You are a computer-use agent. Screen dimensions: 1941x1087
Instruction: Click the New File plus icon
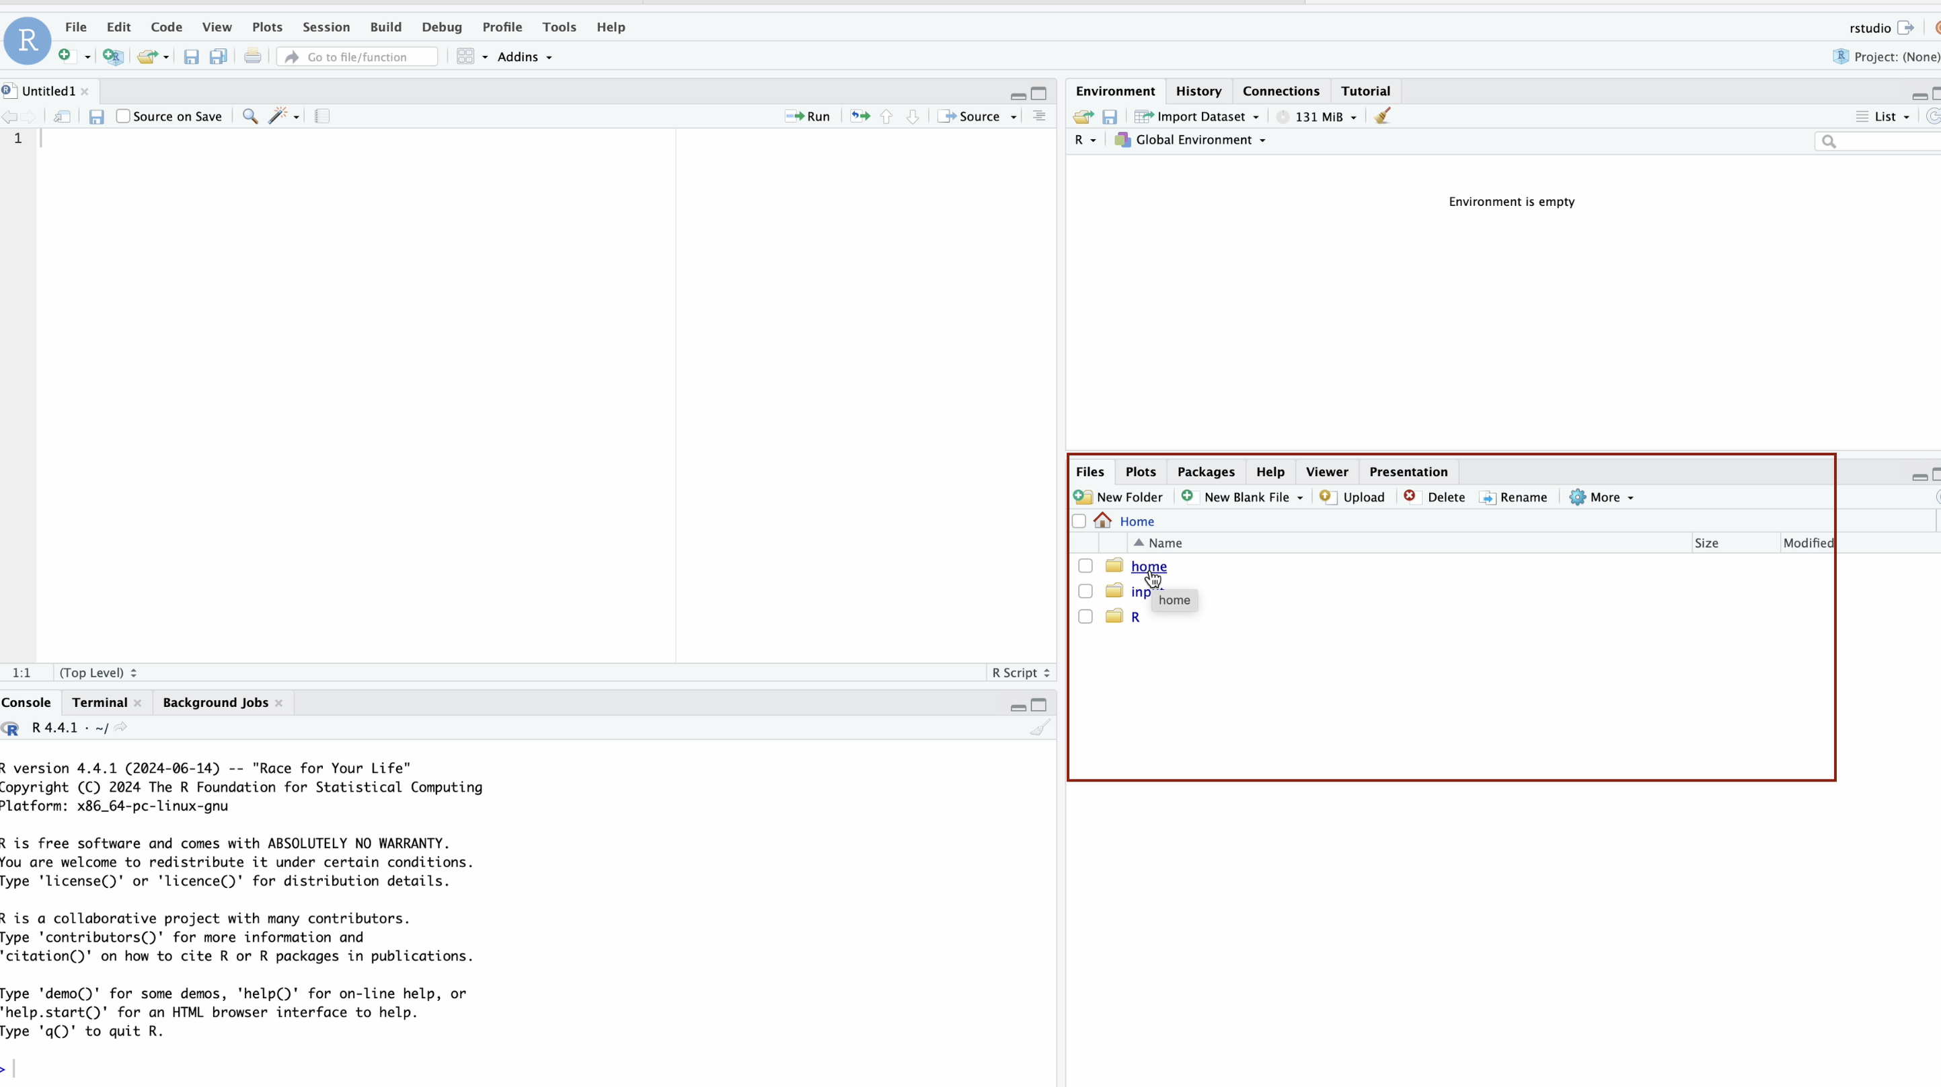coord(65,56)
